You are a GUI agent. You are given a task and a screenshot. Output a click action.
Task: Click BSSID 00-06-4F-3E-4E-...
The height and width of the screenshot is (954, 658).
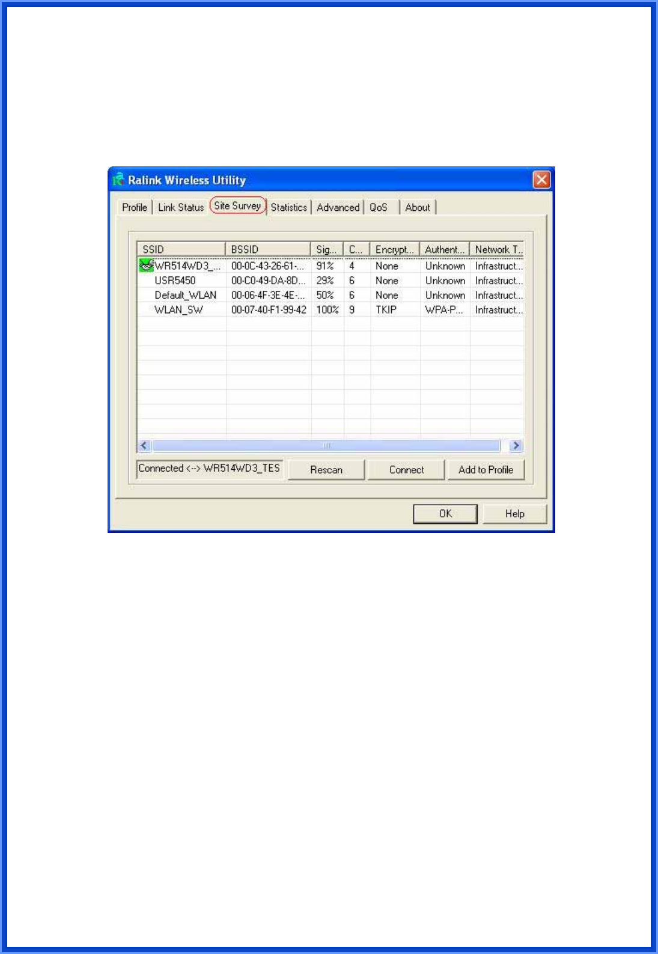[269, 295]
